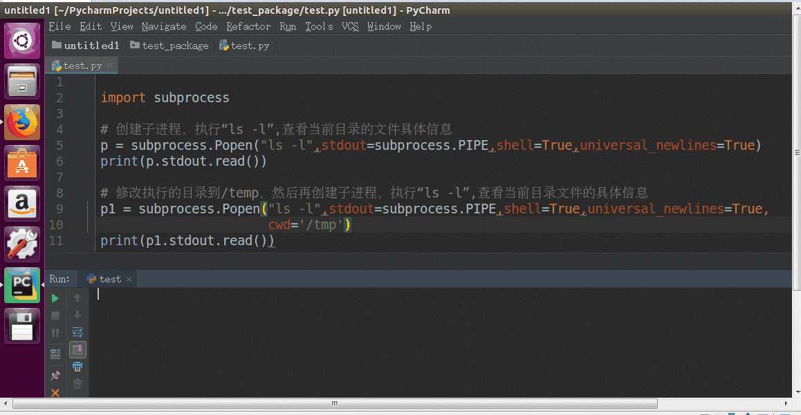
Task: Open the Edit menu
Action: click(91, 26)
